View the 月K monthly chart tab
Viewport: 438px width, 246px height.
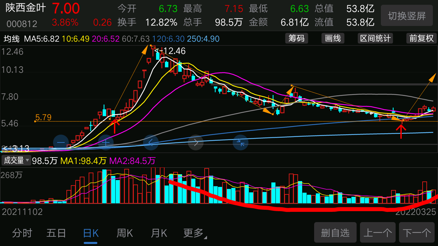pos(158,233)
